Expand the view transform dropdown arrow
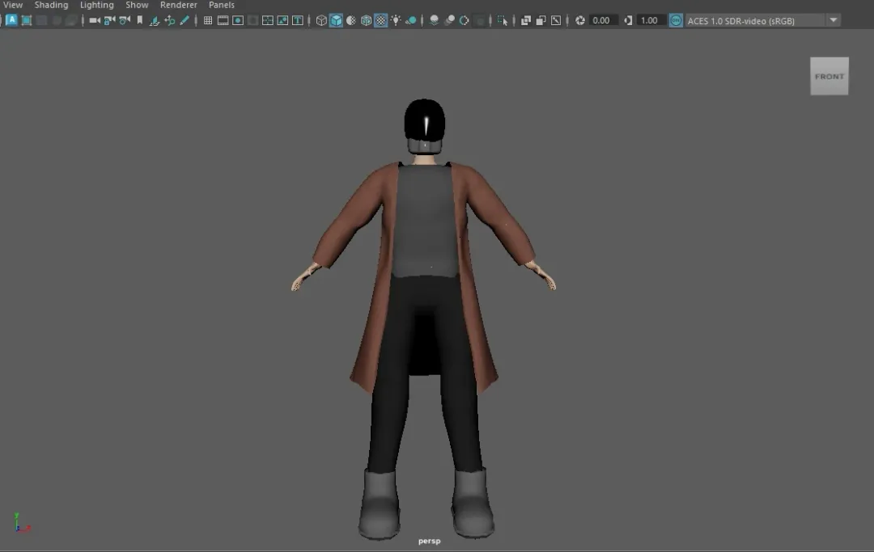This screenshot has width=874, height=552. (x=834, y=20)
